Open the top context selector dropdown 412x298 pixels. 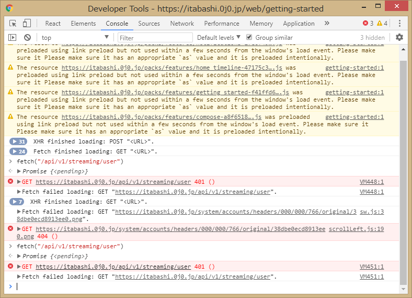[75, 38]
